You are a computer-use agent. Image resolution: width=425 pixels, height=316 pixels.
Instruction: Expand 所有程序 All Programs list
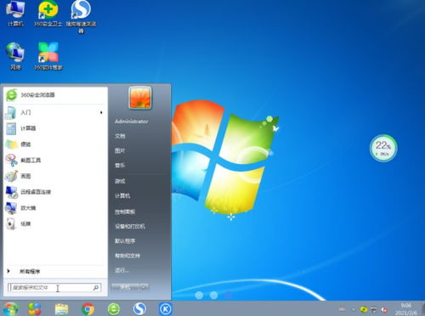[x=55, y=271]
